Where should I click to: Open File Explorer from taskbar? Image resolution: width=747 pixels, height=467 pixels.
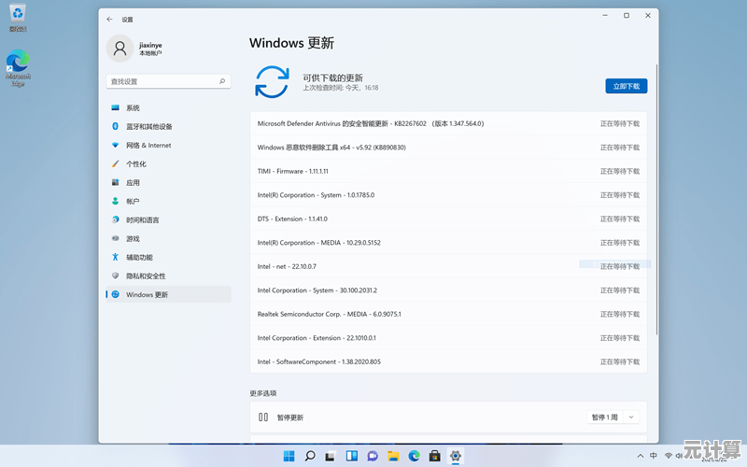pos(393,456)
